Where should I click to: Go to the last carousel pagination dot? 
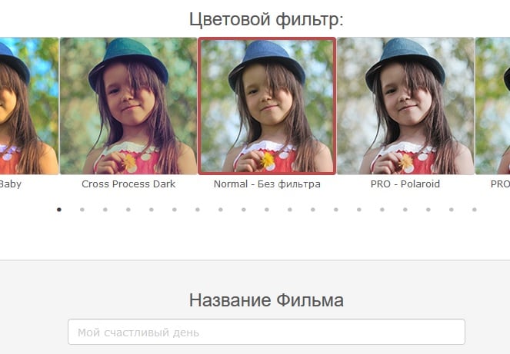[474, 210]
